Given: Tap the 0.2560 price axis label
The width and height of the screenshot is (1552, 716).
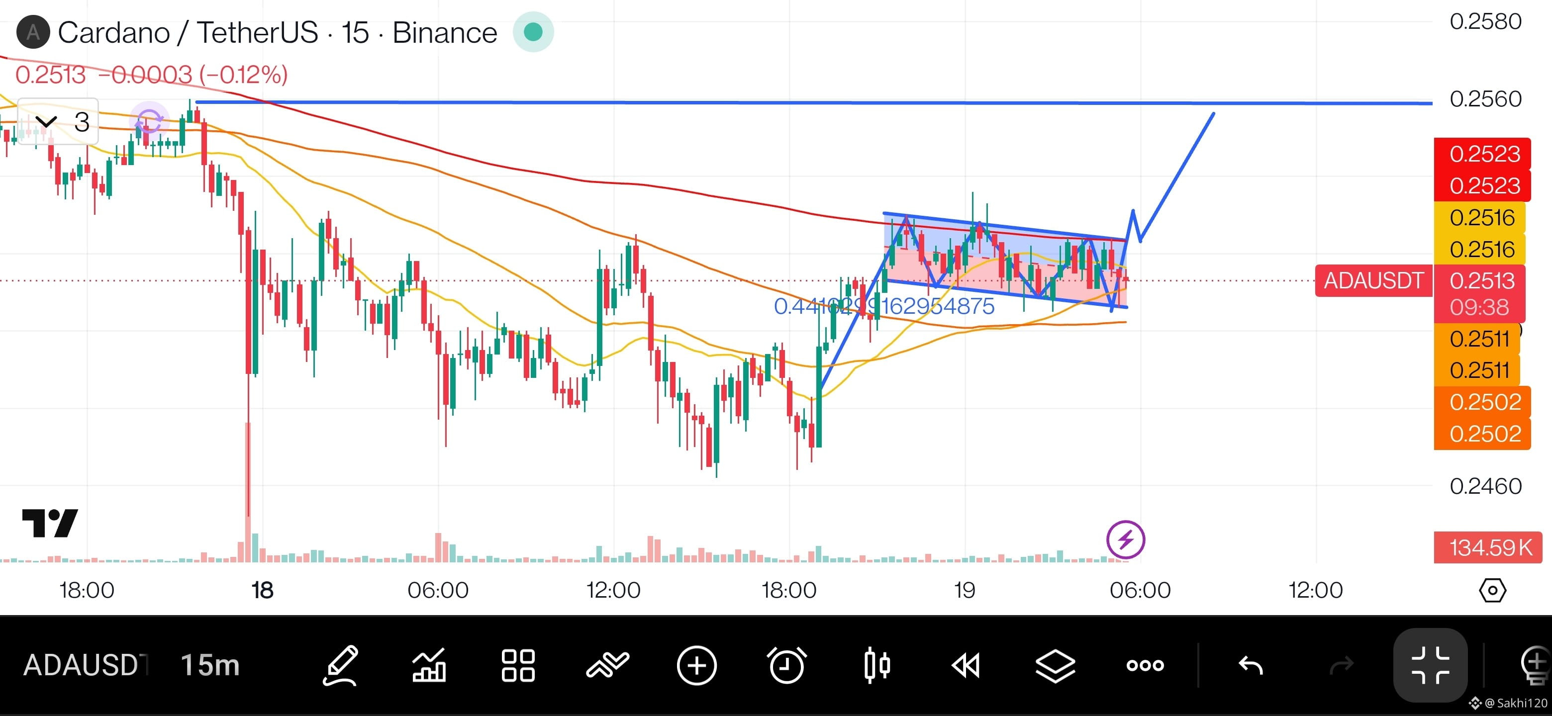Looking at the screenshot, I should (1486, 99).
